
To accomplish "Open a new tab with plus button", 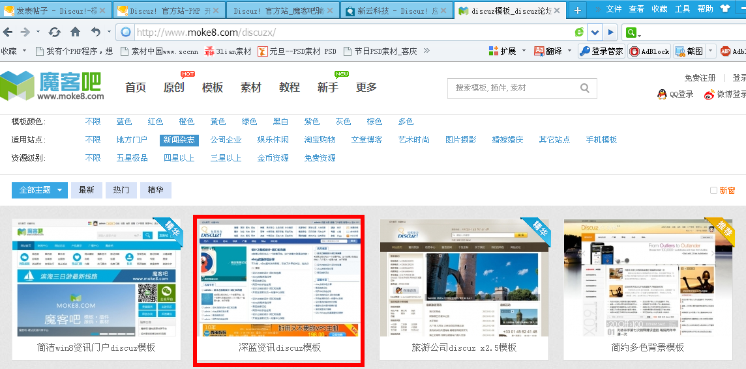I will (578, 10).
